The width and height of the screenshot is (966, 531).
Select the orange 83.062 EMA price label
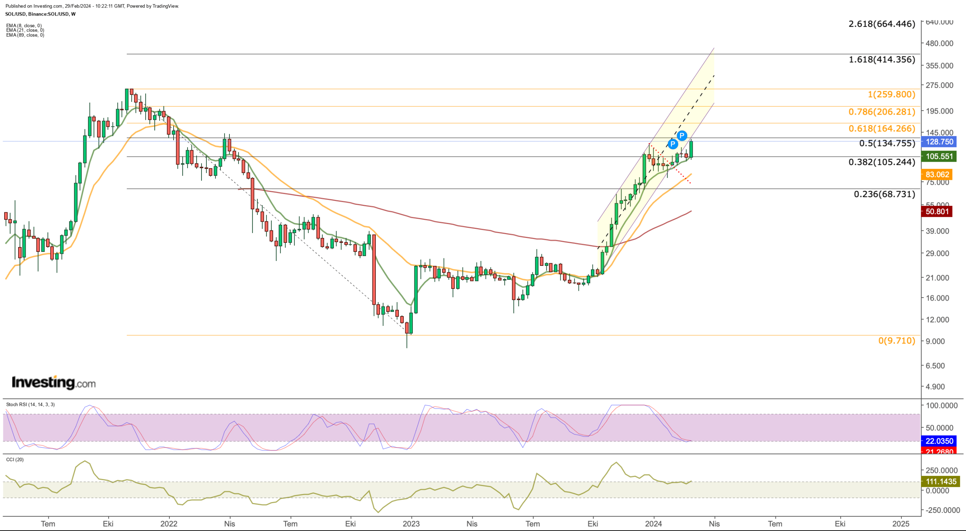click(x=937, y=174)
